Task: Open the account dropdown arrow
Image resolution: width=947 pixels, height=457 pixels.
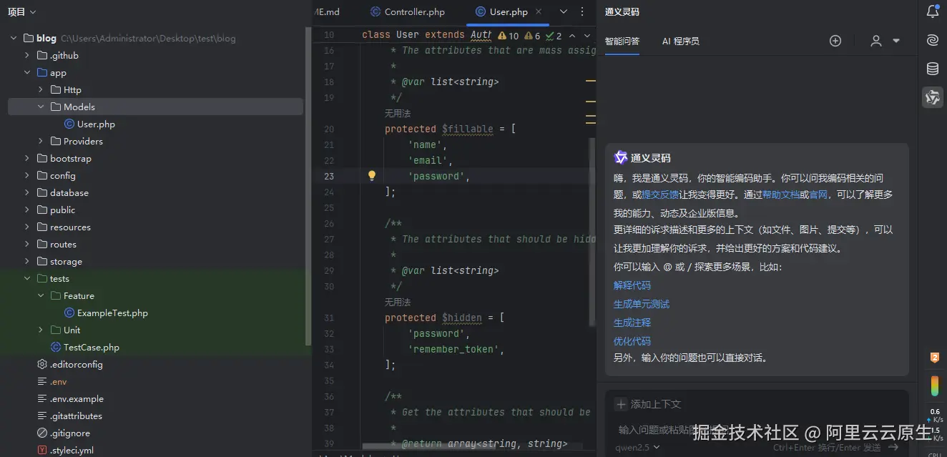Action: (896, 41)
